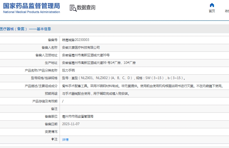This screenshot has height=148, width=229.
Task: Click the 产品描述/主要组成成分 label
Action: tap(41, 86)
